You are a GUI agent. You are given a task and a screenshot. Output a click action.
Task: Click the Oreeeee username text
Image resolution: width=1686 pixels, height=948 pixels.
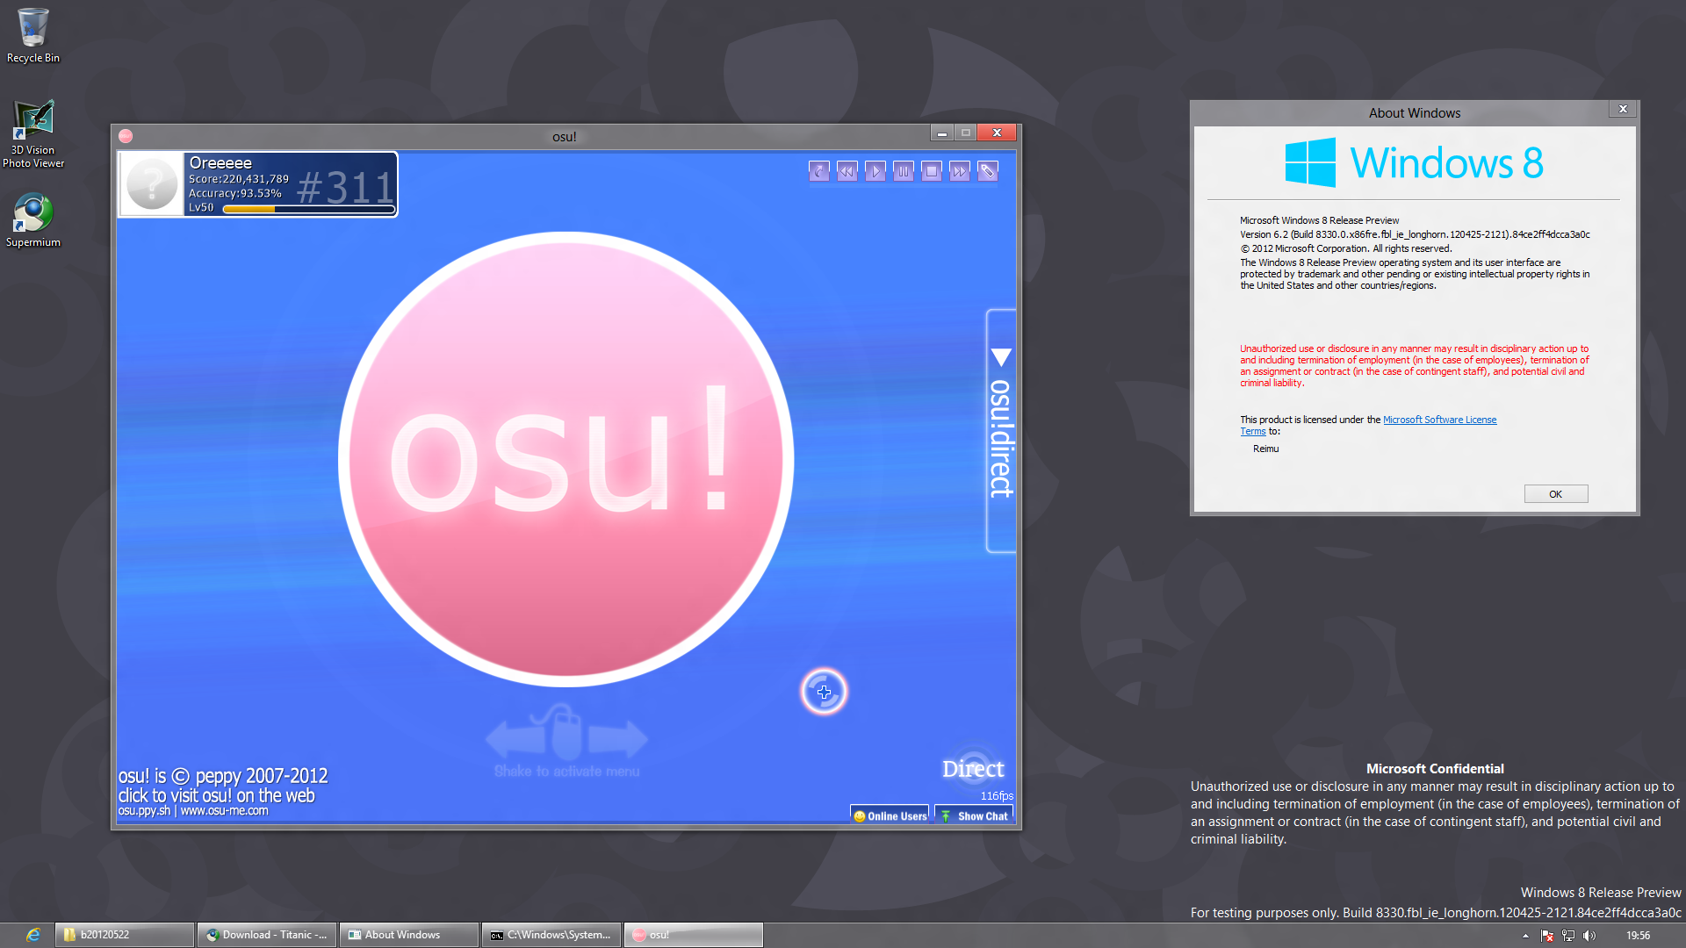(220, 163)
